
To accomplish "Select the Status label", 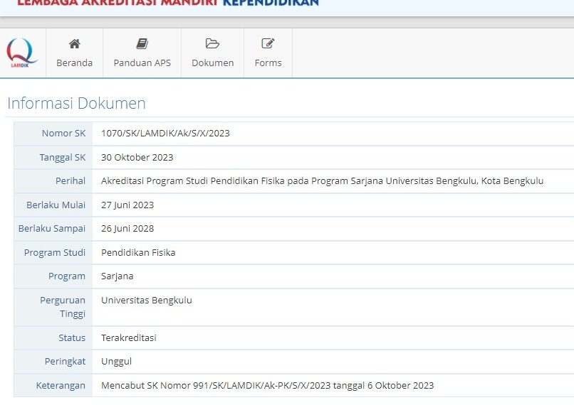I will click(72, 337).
